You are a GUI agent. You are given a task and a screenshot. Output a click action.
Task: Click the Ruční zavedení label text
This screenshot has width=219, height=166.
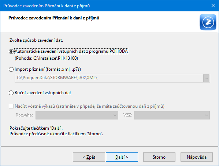(x=43, y=93)
